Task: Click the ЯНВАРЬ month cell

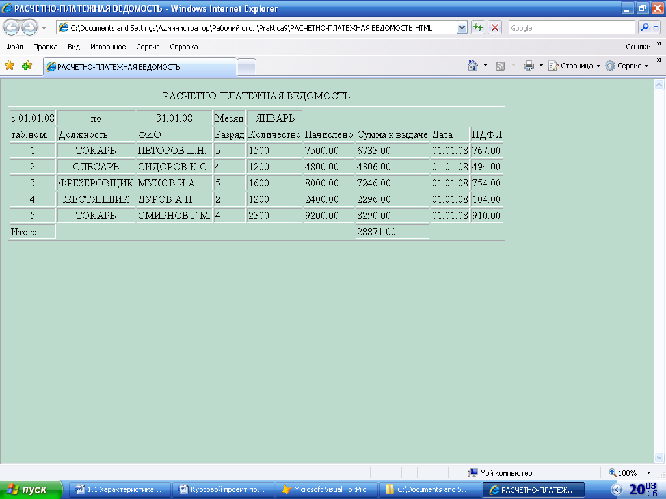Action: coord(274,118)
